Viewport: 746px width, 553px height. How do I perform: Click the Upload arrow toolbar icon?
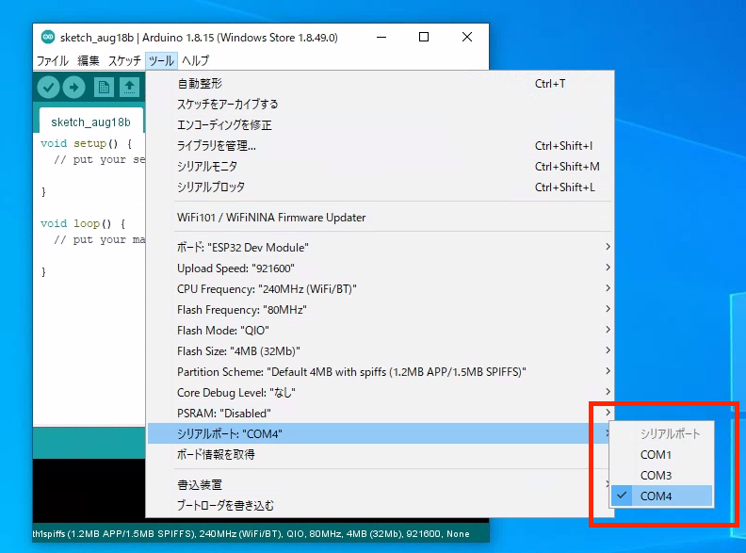(x=73, y=87)
